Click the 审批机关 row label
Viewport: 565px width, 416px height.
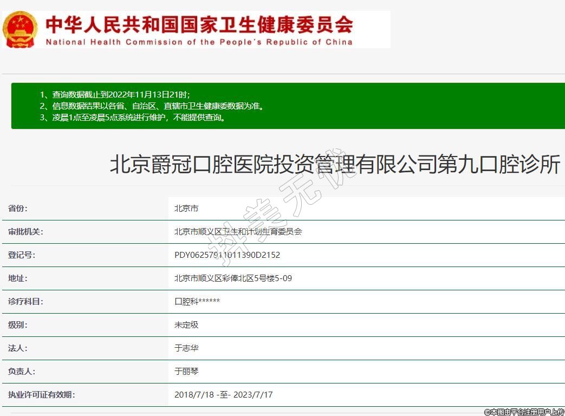[x=25, y=232]
